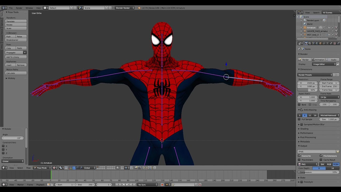This screenshot has height=192, width=341.
Task: Enable X constraint axis checkbox
Action: pos(3,146)
